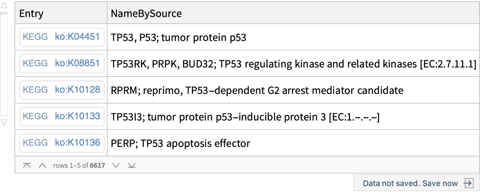This screenshot has width=480, height=192.
Task: Go to previous rows arrow
Action: pyautogui.click(x=42, y=165)
